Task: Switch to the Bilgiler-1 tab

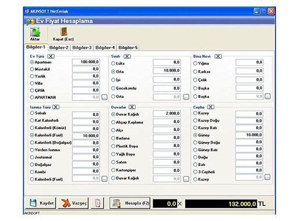Action: click(36, 47)
